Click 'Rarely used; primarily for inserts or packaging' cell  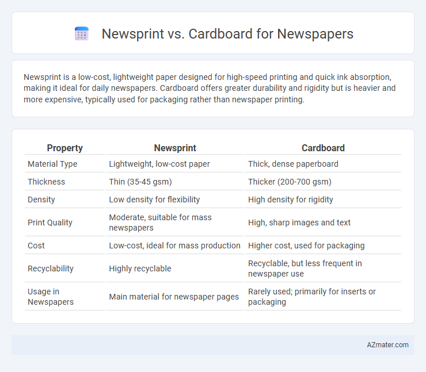(x=323, y=297)
